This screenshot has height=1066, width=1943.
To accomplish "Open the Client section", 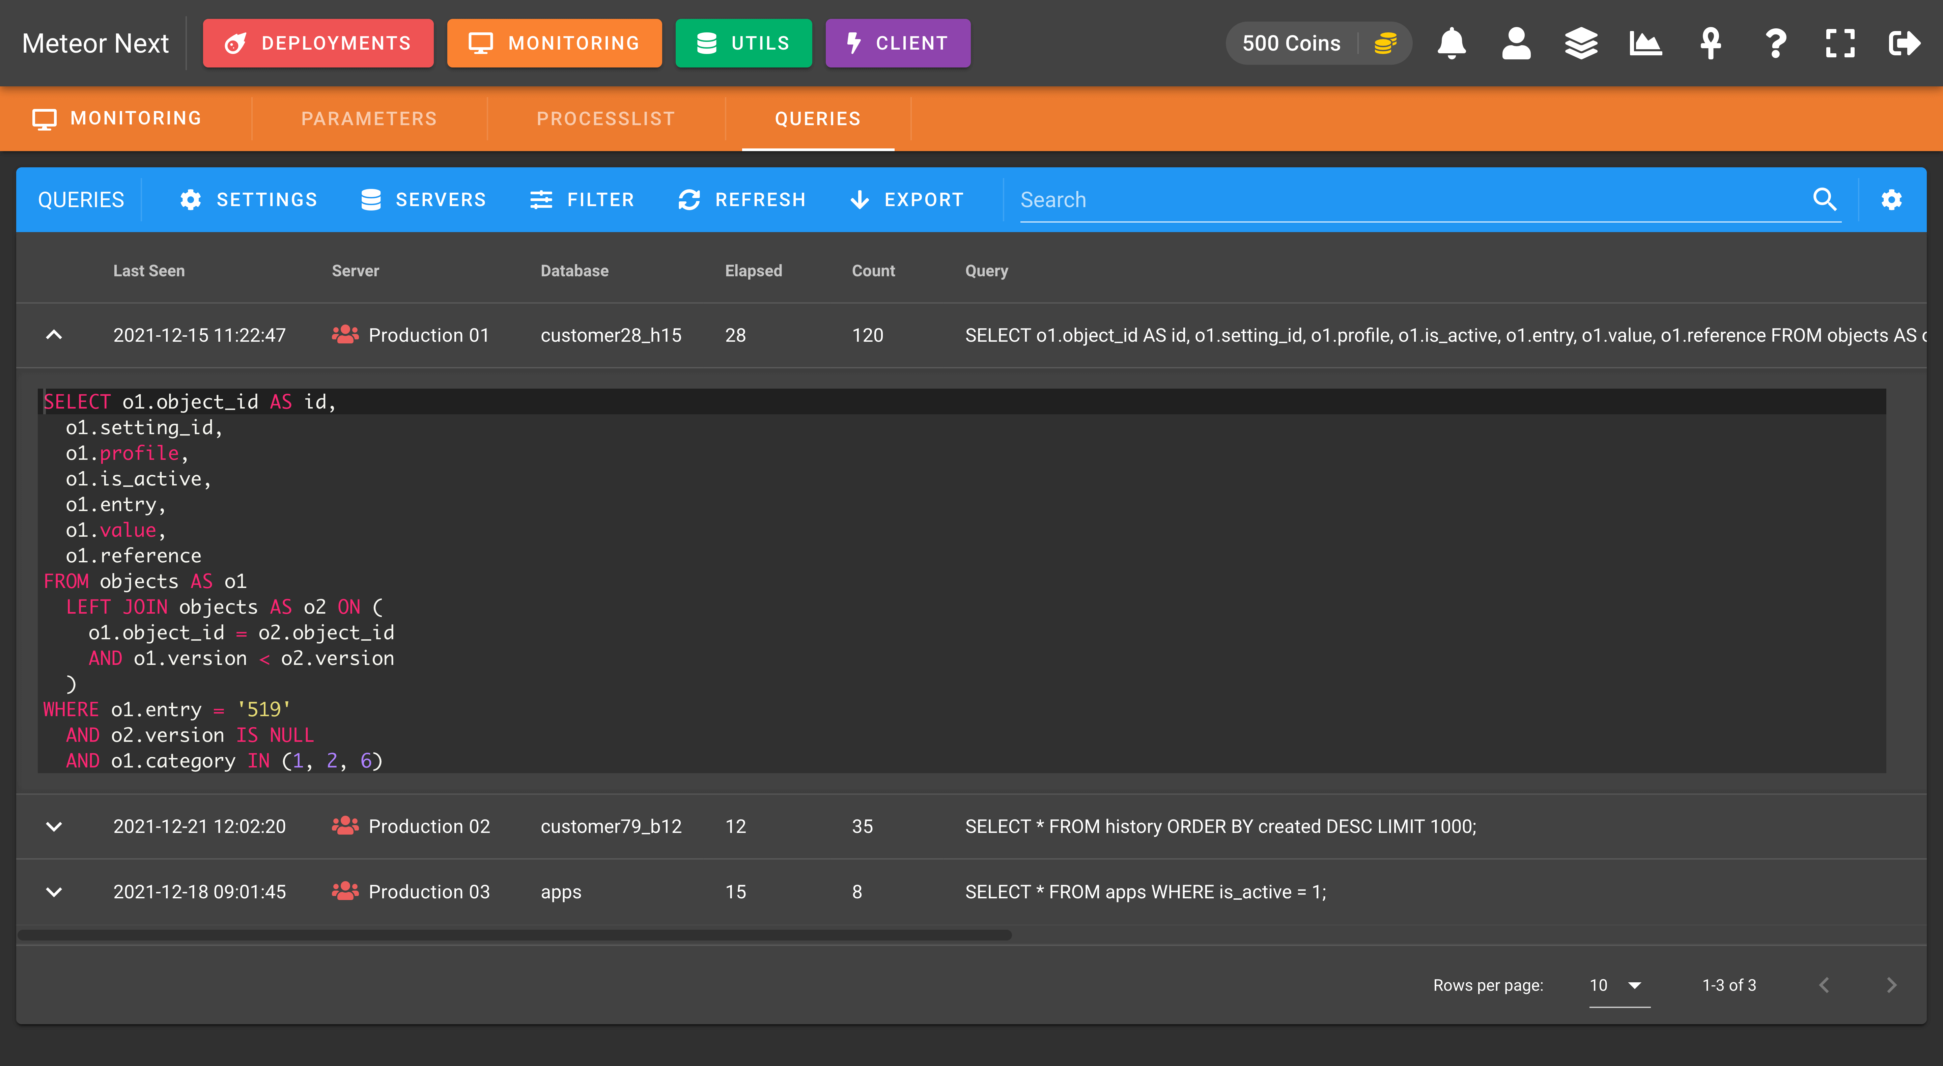I will [898, 43].
